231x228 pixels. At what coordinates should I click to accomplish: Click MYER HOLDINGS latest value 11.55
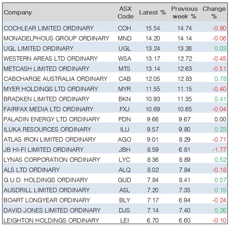(x=152, y=89)
